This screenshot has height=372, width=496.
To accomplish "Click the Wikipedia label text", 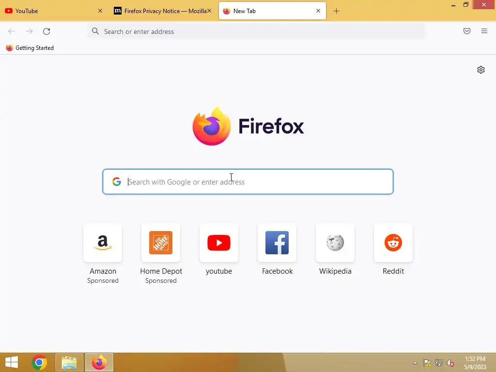I will coord(335,271).
